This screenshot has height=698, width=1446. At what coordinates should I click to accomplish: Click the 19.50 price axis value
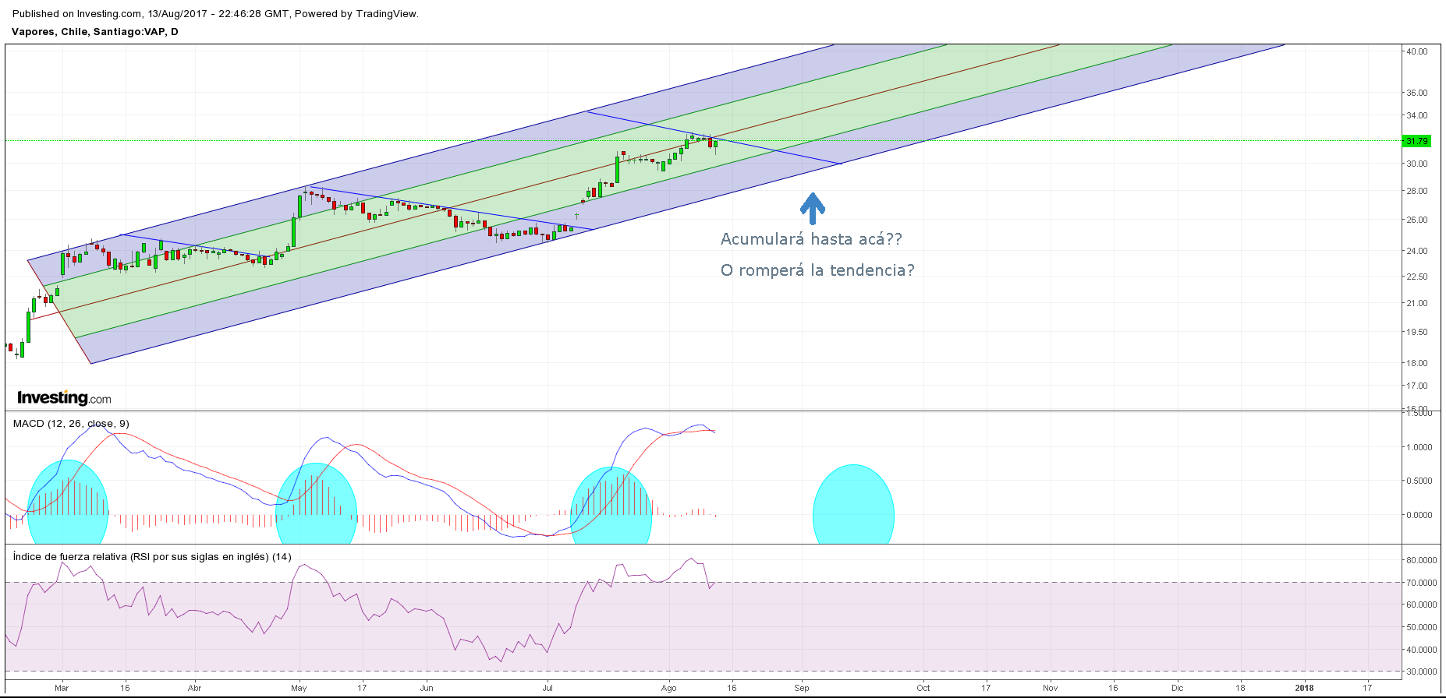(x=1417, y=332)
